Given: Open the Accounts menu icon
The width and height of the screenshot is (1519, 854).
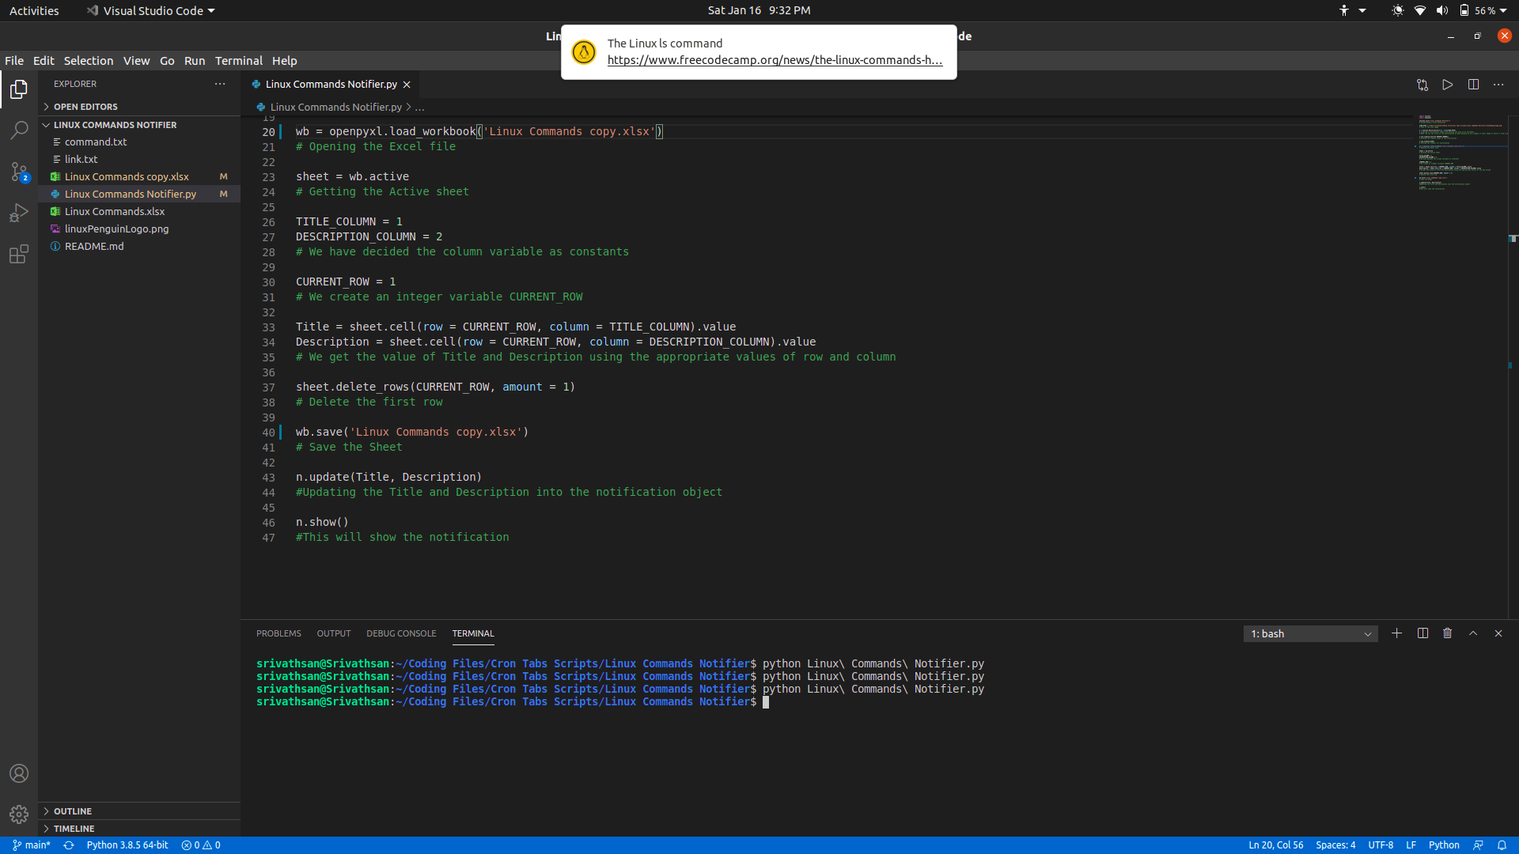Looking at the screenshot, I should click(19, 773).
